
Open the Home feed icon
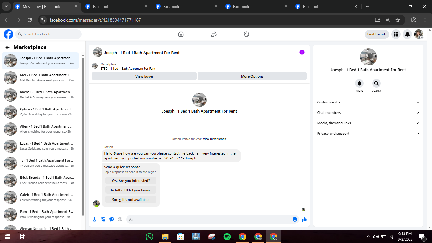(181, 34)
